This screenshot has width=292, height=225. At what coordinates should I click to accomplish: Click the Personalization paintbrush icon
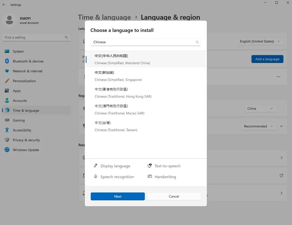7,81
